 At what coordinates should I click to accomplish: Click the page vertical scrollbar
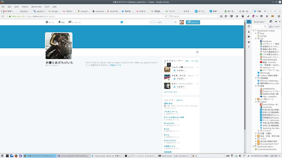[245, 86]
